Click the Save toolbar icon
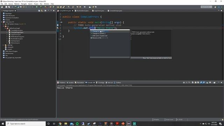The height and width of the screenshot is (126, 224). (6, 7)
